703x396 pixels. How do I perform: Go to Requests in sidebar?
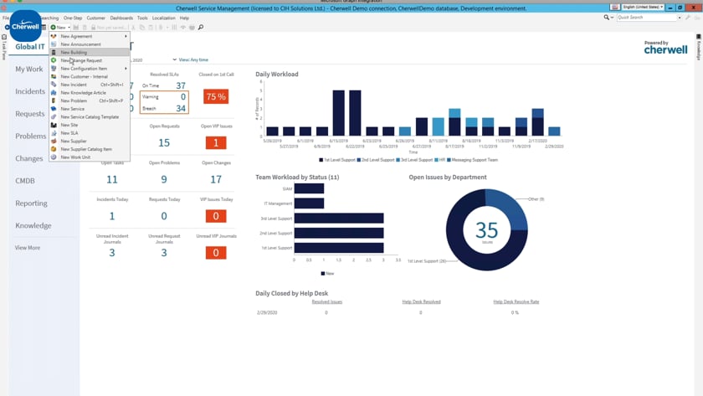[x=30, y=114]
